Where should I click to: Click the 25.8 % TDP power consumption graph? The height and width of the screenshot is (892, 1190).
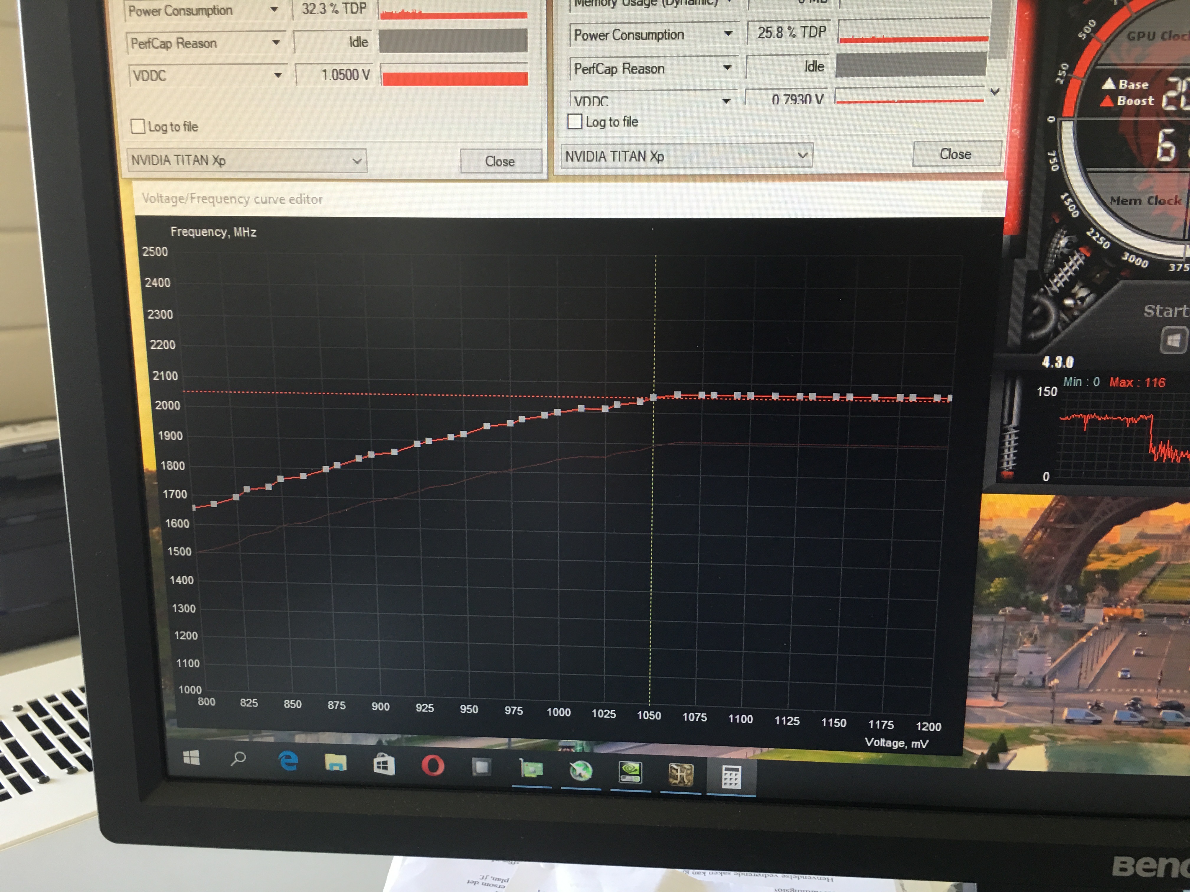coord(913,31)
